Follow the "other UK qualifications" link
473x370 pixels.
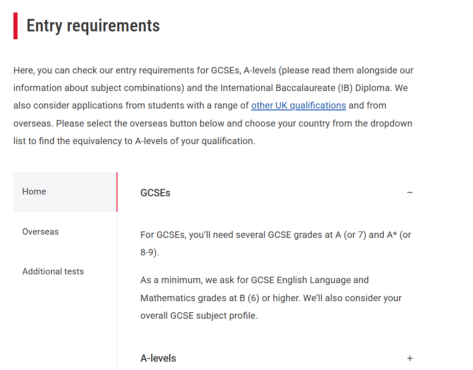pos(298,106)
